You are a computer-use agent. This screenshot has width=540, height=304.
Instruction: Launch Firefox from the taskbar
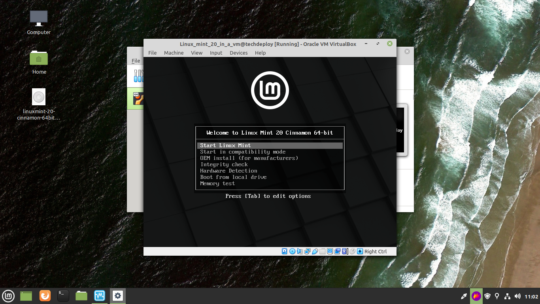45,296
